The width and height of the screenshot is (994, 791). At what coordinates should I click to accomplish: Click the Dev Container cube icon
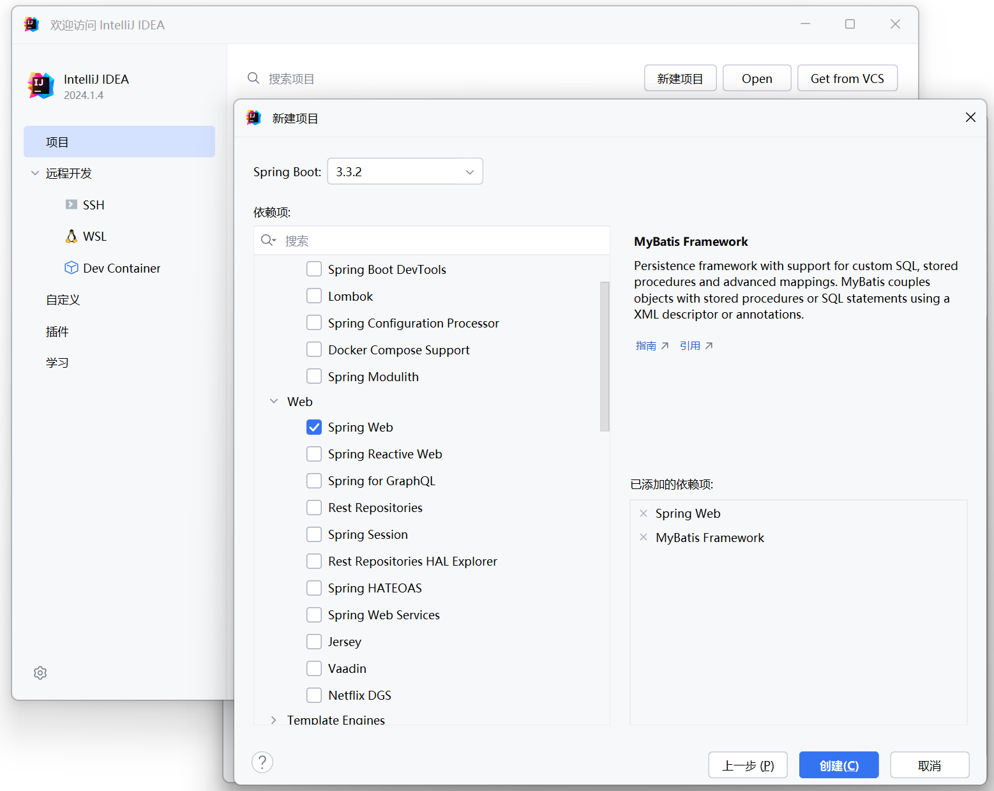72,267
